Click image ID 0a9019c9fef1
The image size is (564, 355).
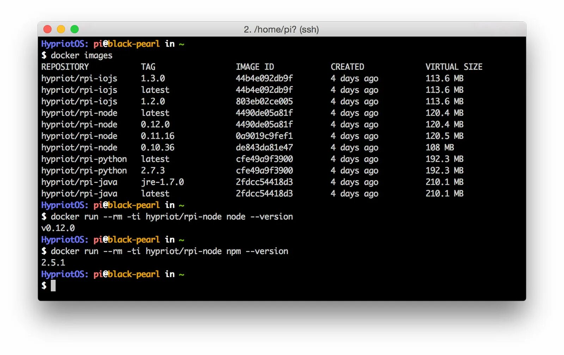264,136
